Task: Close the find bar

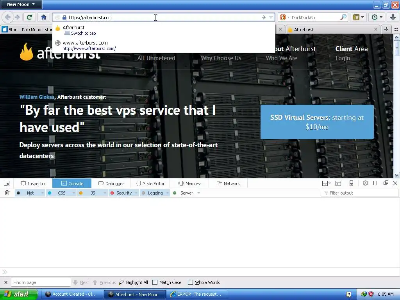Action: click(6, 282)
